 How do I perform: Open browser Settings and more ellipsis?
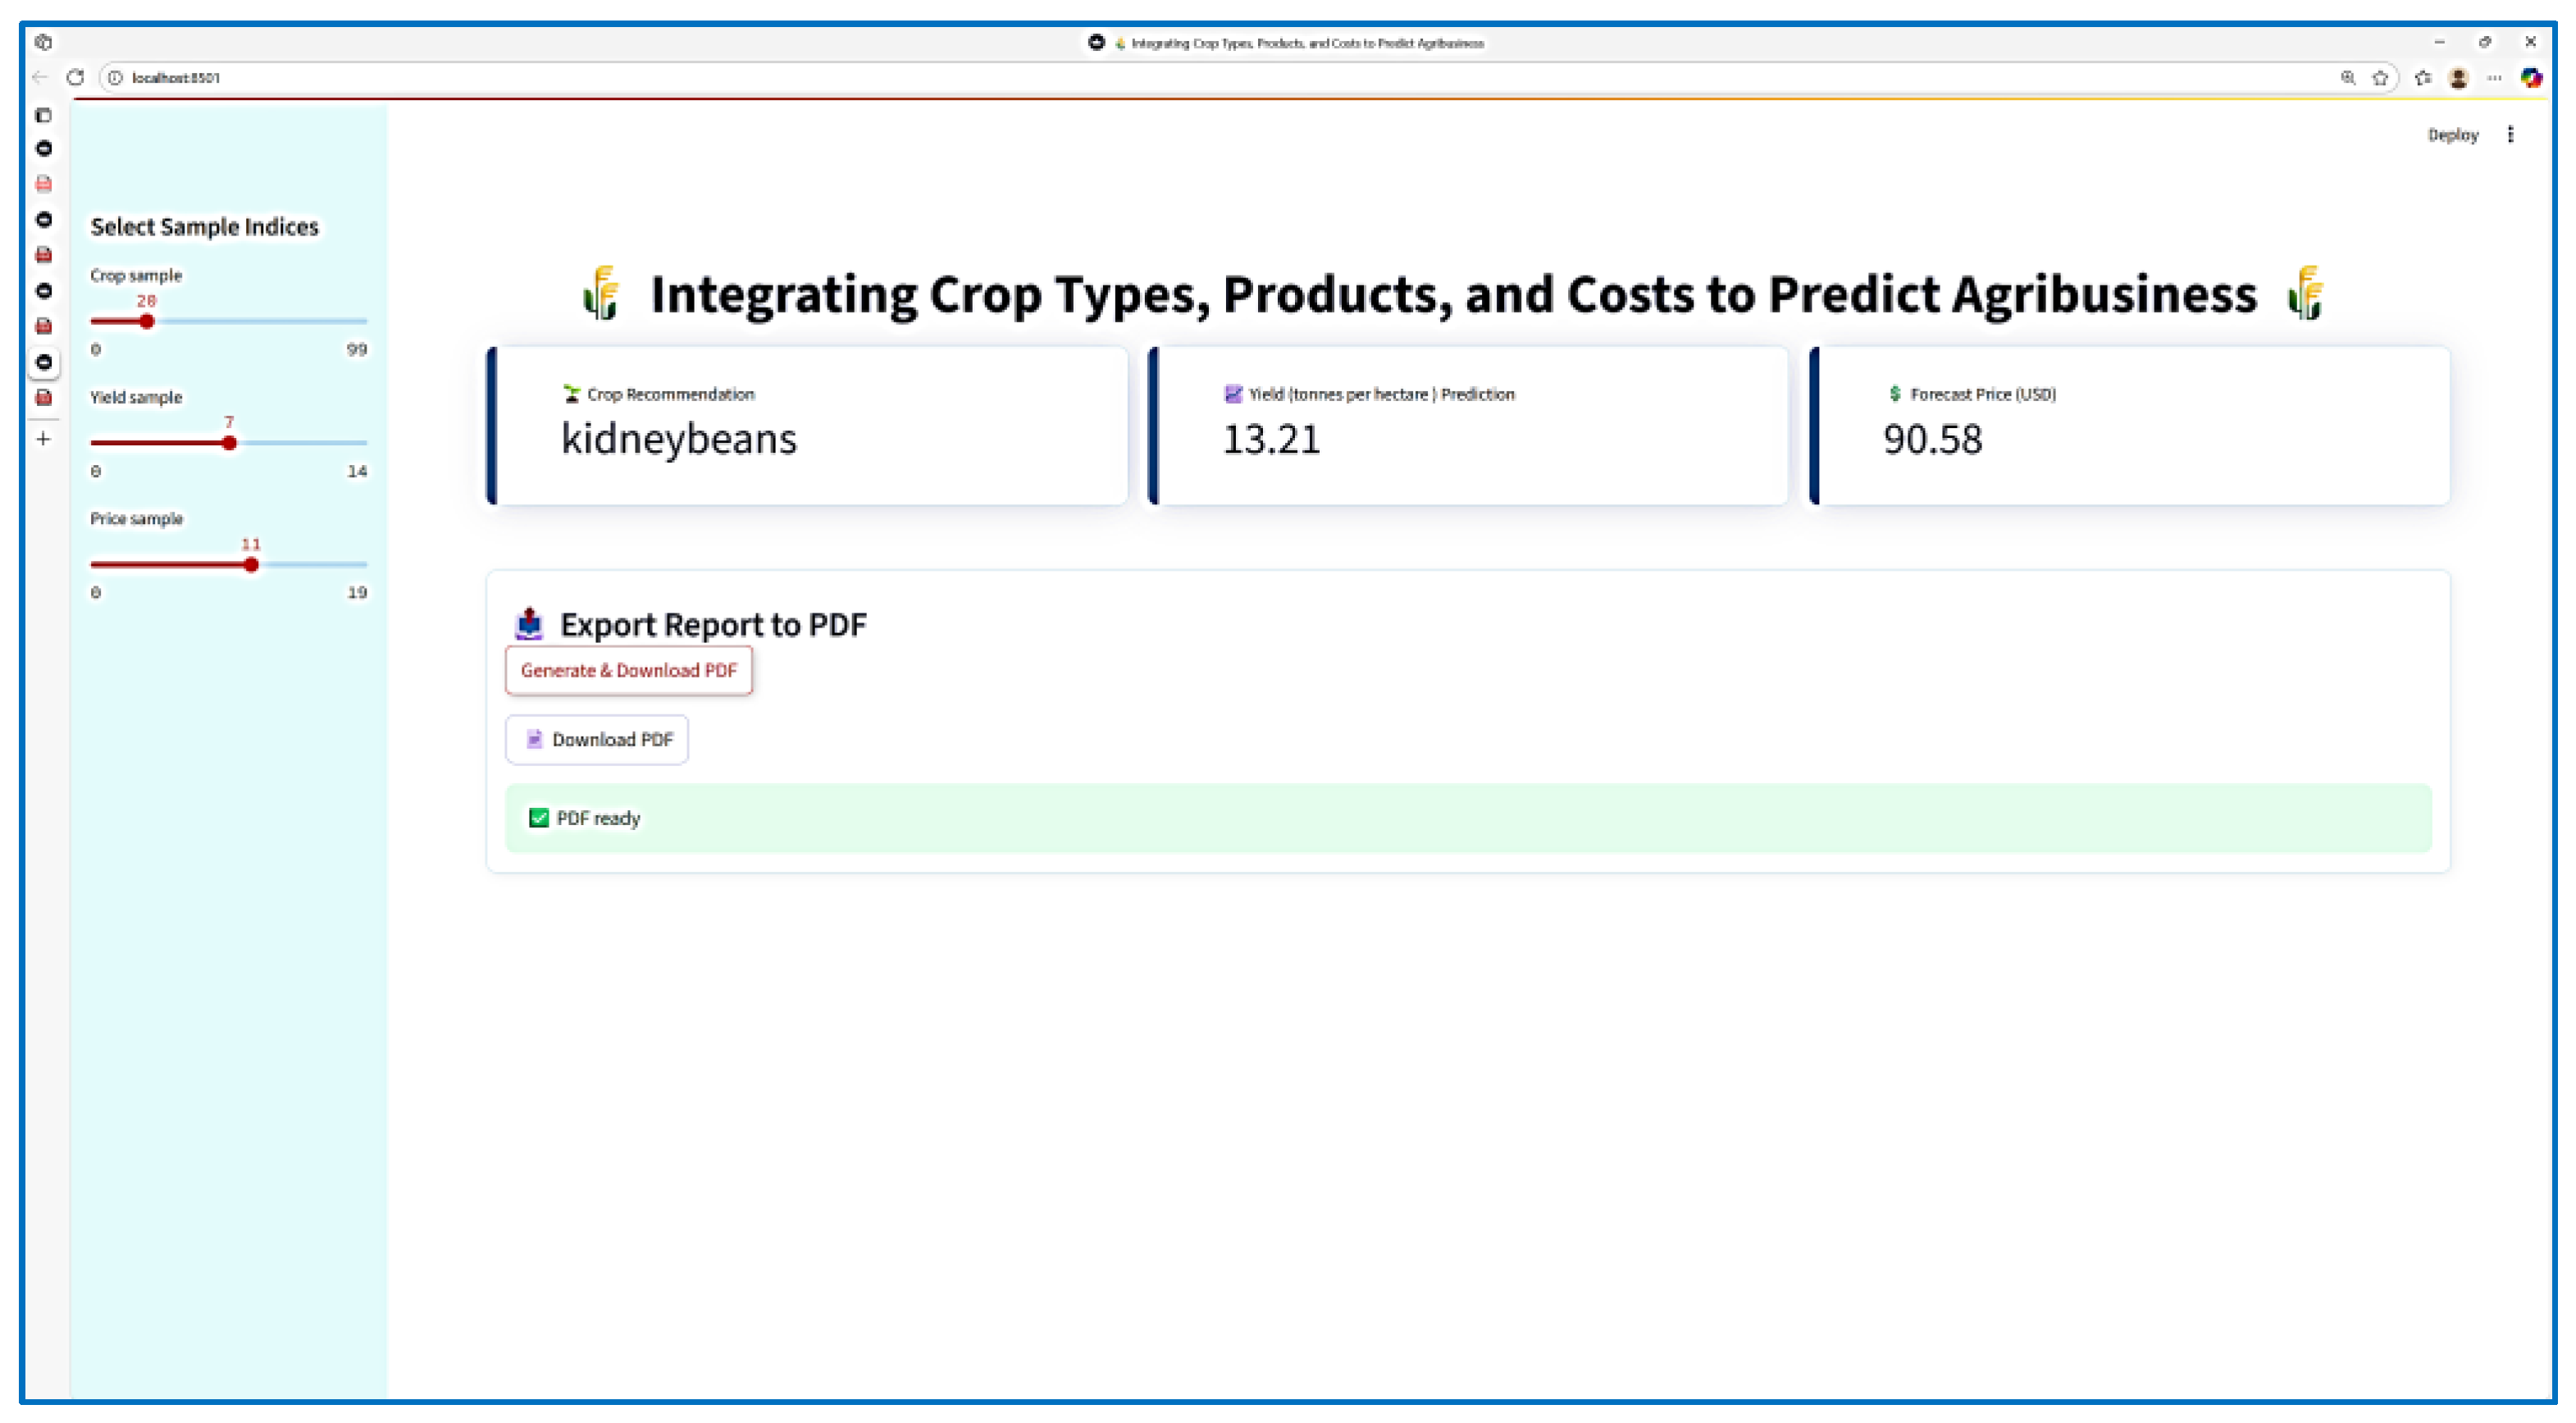point(2494,77)
